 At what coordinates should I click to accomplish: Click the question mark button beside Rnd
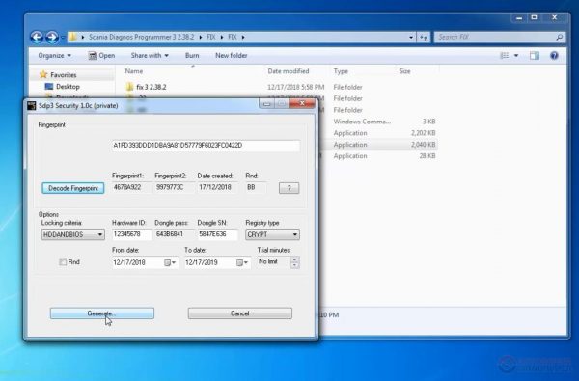tap(289, 188)
